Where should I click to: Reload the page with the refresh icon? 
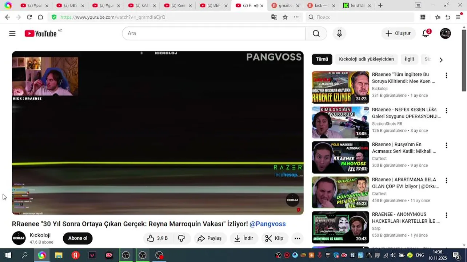point(29,17)
